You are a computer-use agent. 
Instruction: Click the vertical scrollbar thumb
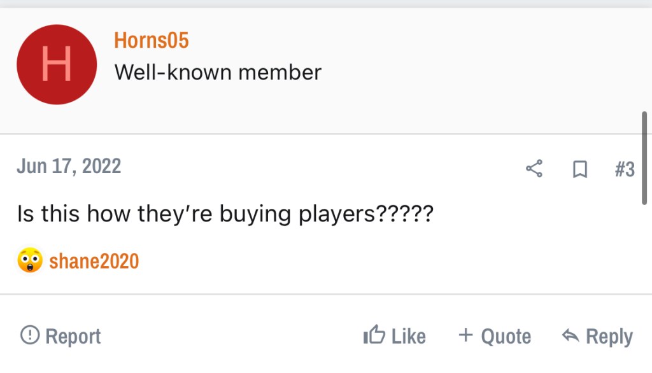click(x=645, y=158)
